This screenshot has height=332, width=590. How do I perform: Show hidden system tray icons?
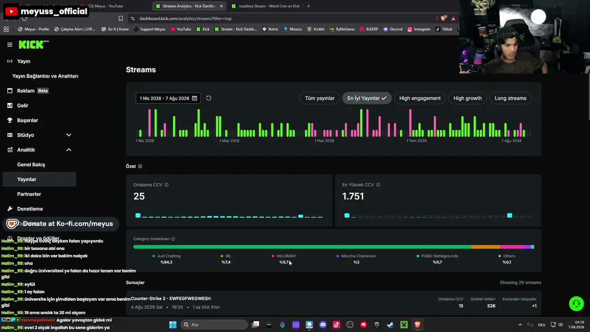coord(520,325)
